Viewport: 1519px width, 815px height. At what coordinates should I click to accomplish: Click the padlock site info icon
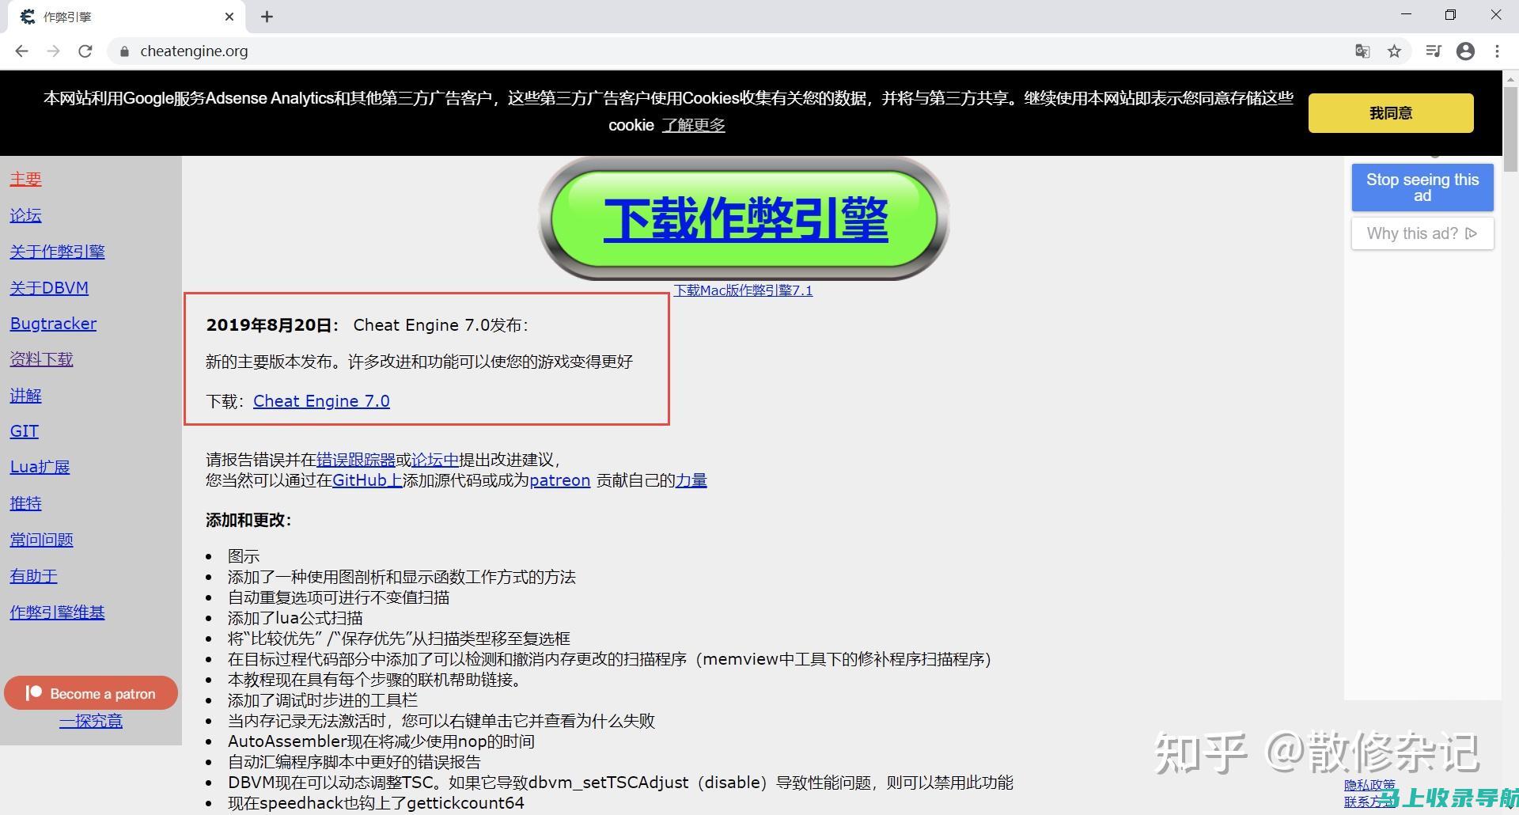(x=124, y=51)
